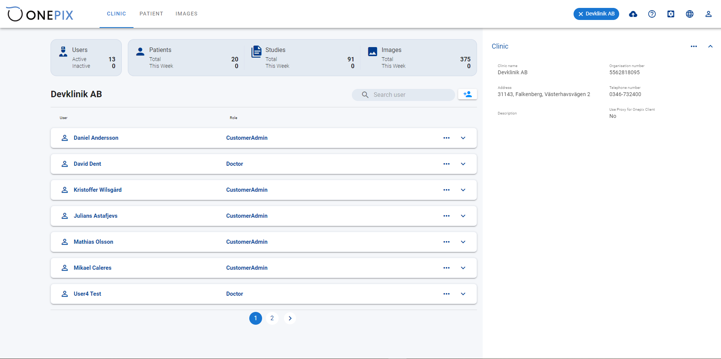
Task: Click the Patients total count 20
Action: [235, 59]
